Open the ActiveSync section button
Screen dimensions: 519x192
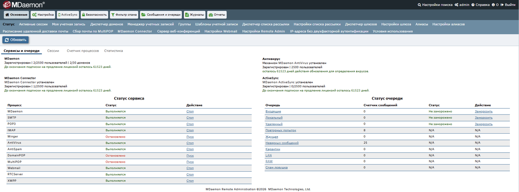[x=68, y=14]
